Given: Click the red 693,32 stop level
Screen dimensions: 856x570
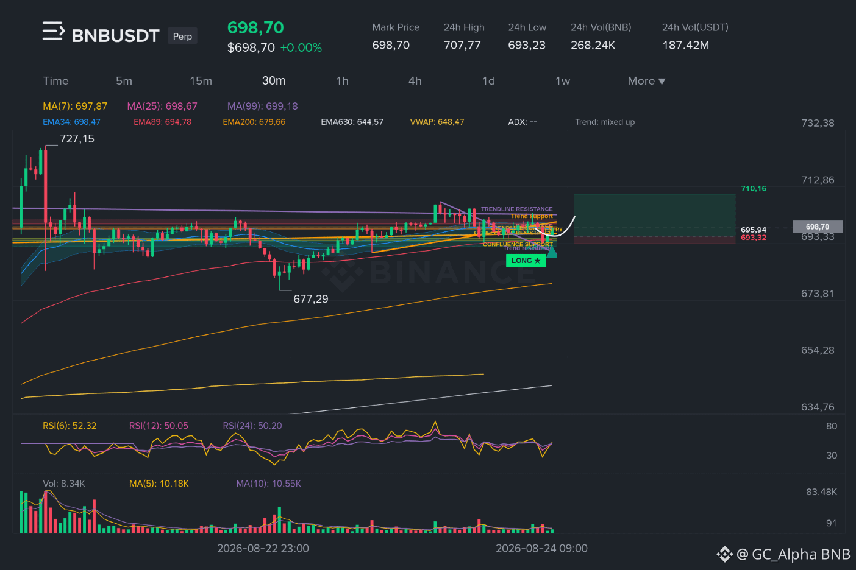Looking at the screenshot, I should 754,237.
